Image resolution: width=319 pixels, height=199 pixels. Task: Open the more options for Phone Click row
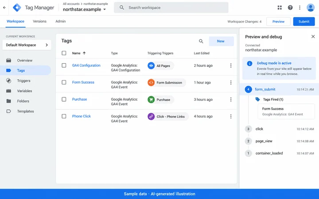(x=231, y=116)
